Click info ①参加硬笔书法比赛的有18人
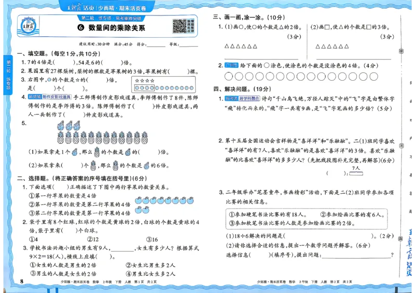The image size is (415, 293). 268,214
